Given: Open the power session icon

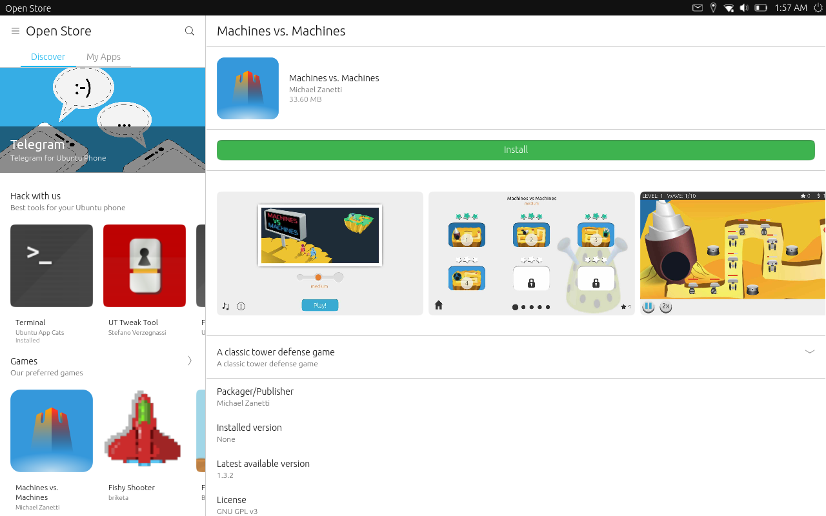Looking at the screenshot, I should (818, 8).
